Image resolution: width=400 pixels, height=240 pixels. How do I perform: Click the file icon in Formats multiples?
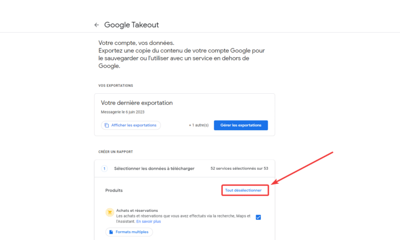pos(111,232)
